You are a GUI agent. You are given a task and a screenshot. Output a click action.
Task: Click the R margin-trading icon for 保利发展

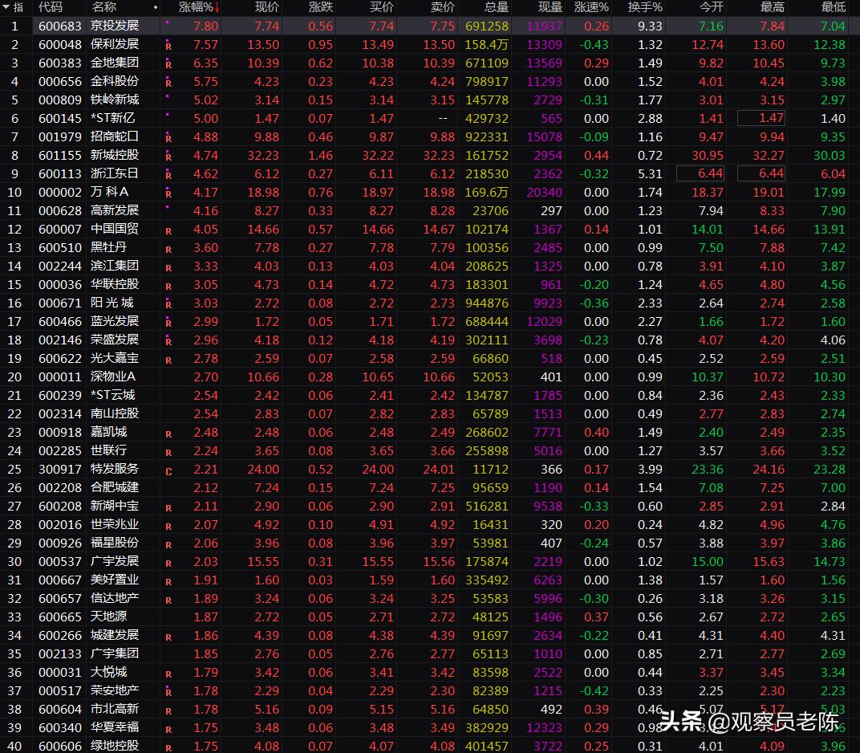click(168, 45)
